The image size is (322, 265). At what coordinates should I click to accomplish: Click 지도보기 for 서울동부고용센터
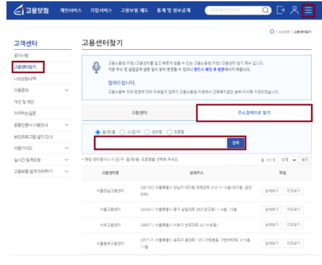pyautogui.click(x=294, y=243)
